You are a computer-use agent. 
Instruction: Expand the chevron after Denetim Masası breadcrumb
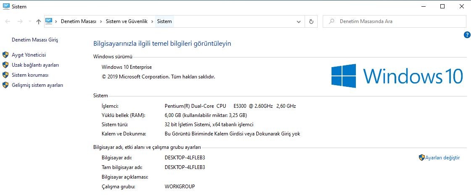[101, 21]
